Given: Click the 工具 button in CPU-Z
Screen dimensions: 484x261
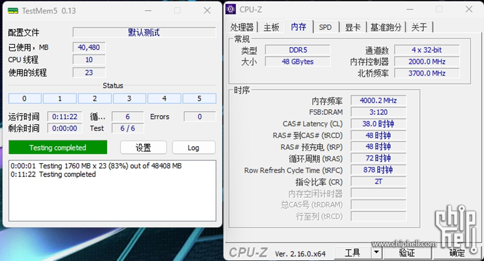Looking at the screenshot, I should 352,253.
